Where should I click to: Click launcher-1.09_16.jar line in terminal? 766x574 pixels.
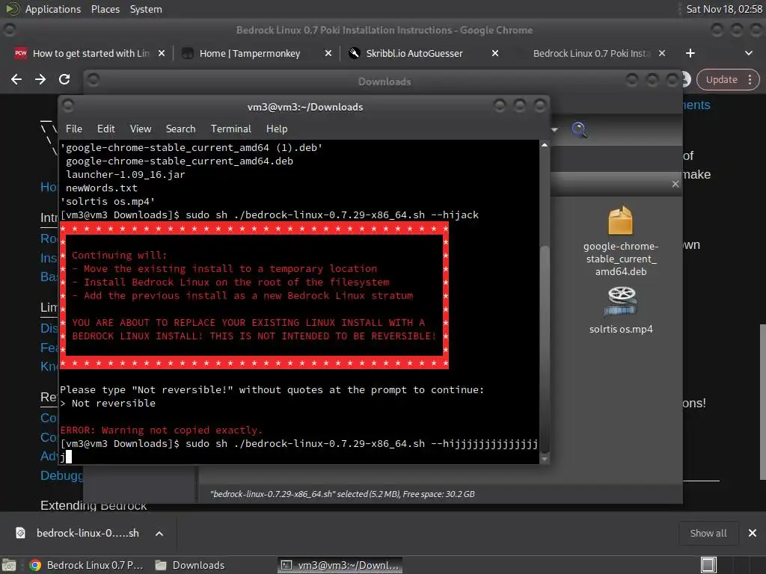coord(126,174)
